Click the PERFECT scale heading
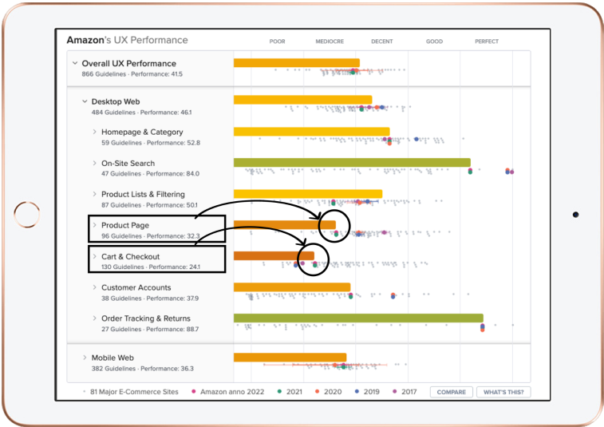Viewport: 604px width, 427px height. [x=487, y=42]
